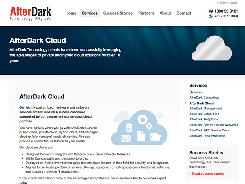This screenshot has height=184, width=245.
Task: Click the blue cloud services illustration
Action: [139, 128]
